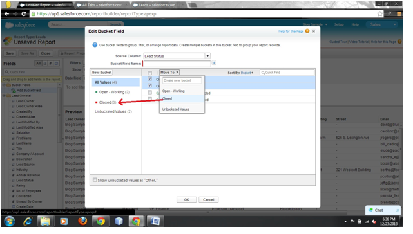
Task: Click the network signal tray icon
Action: tap(367, 222)
